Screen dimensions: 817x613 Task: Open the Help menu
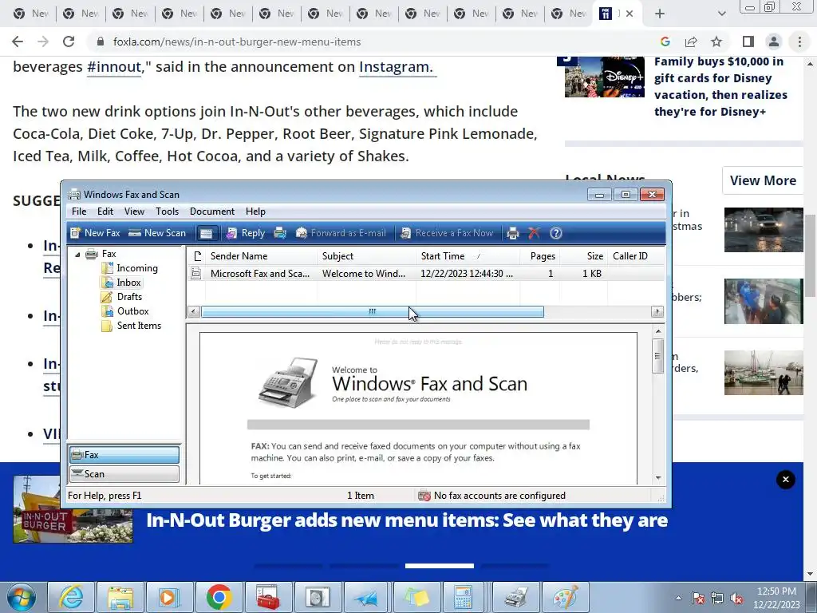255,211
